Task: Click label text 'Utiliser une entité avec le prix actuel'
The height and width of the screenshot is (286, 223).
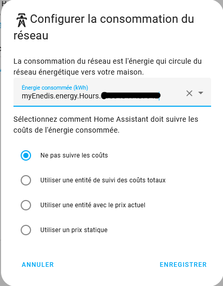Action: 93,205
